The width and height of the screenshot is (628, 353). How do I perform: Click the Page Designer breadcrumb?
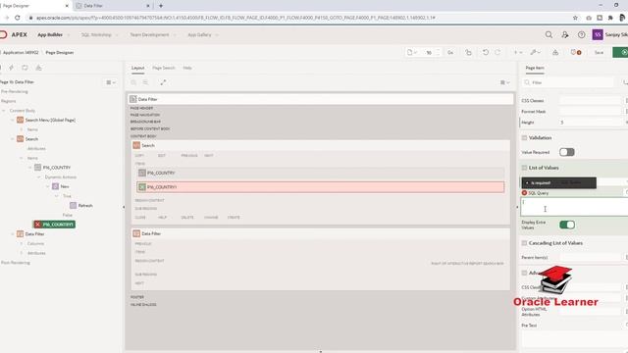click(60, 52)
